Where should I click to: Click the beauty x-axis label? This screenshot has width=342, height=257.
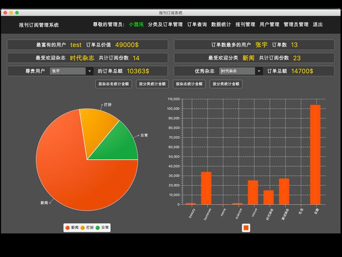192,213
